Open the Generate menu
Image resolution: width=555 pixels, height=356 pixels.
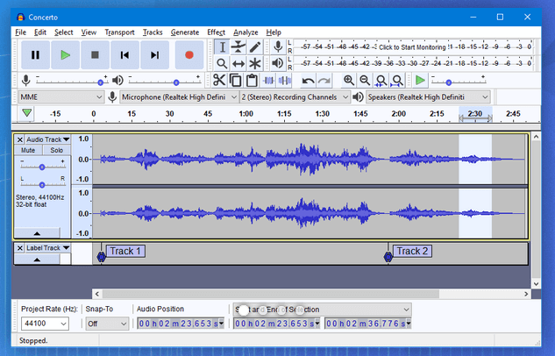click(184, 32)
